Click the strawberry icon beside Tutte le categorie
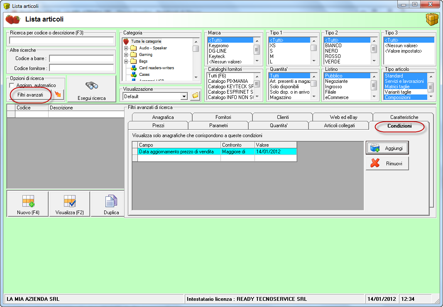The width and height of the screenshot is (443, 307). click(x=126, y=41)
